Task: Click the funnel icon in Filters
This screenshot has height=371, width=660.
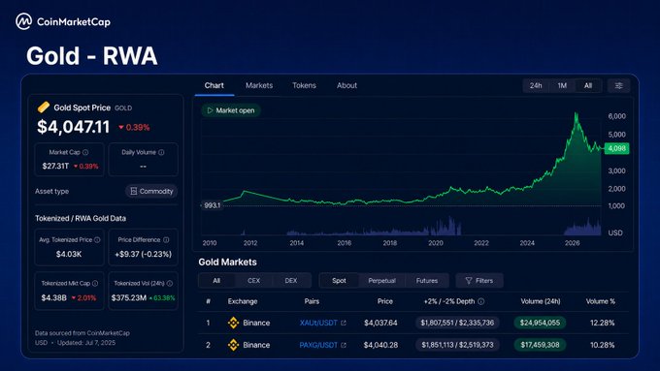Action: pos(469,280)
